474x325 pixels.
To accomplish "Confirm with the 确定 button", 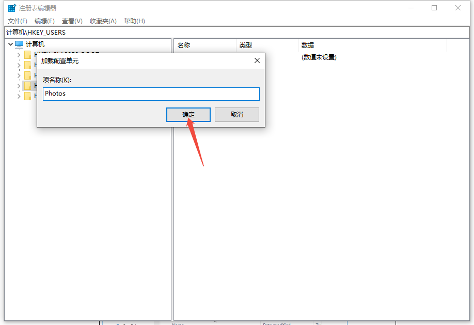I will click(188, 115).
